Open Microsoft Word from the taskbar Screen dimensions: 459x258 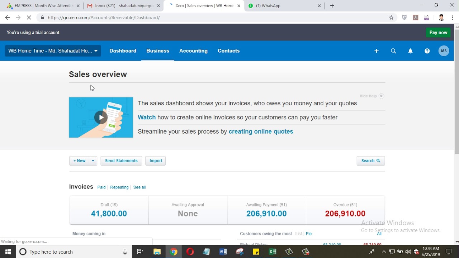point(223,252)
